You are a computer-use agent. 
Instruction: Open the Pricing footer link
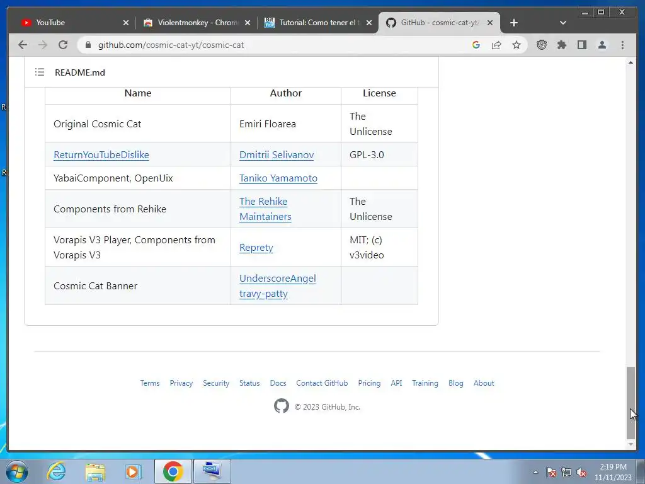pos(369,383)
